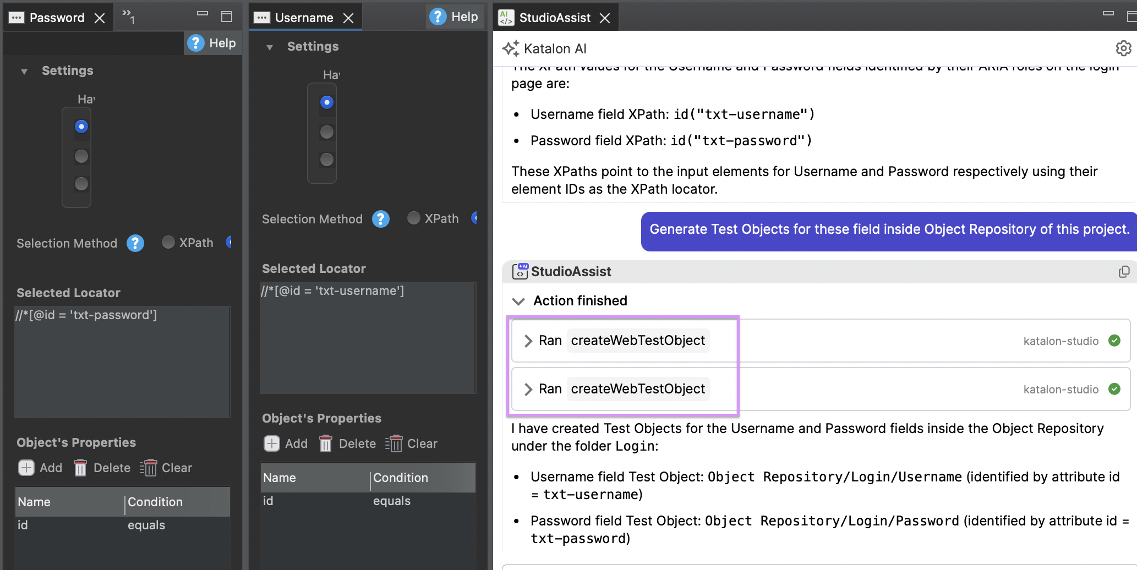Screen dimensions: 1137x570
Task: Expand second Ran createWebTestObject entry
Action: tap(528, 389)
